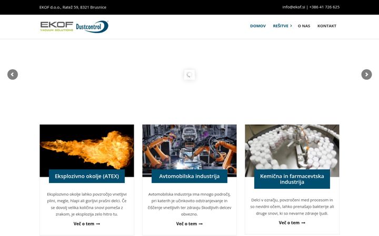Image resolution: width=379 pixels, height=236 pixels.
Task: Click the ATEX description paragraph text
Action: pos(87,204)
